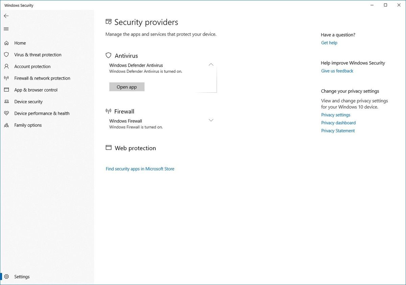406x285 pixels.
Task: Click the Open app button
Action: click(x=127, y=87)
